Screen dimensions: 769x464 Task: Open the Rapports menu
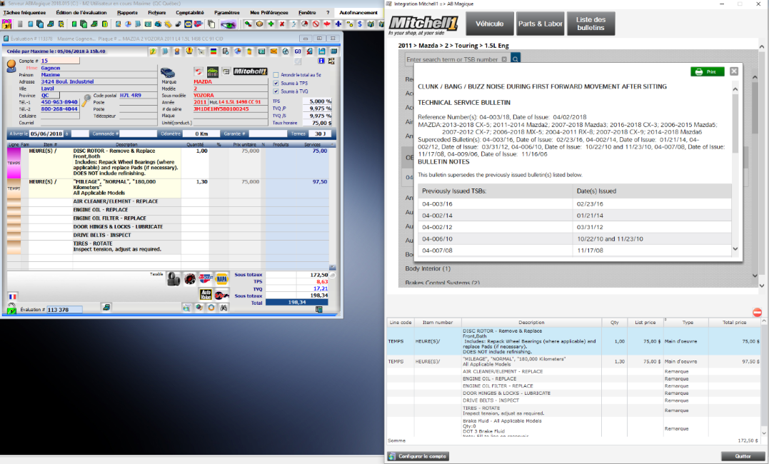click(x=128, y=13)
